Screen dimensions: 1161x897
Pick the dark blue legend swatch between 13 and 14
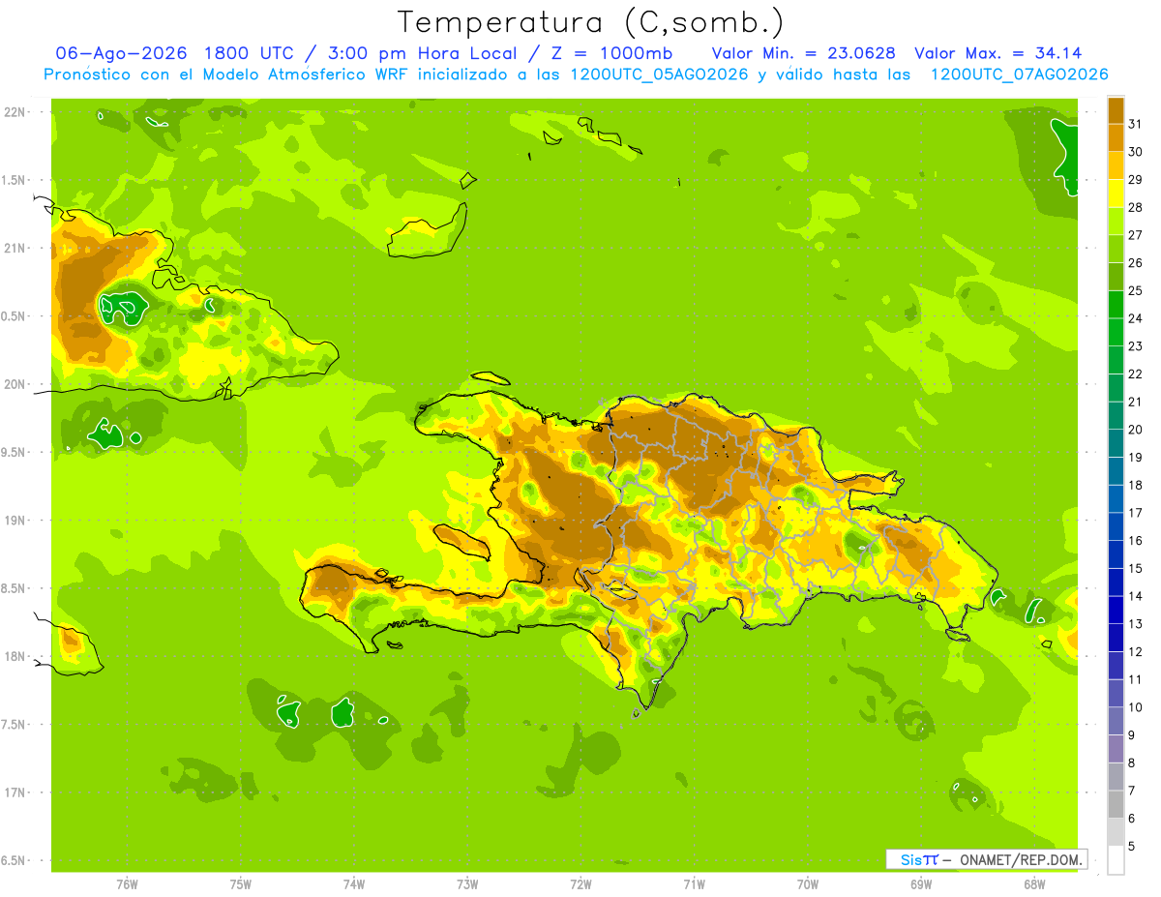(x=1116, y=611)
